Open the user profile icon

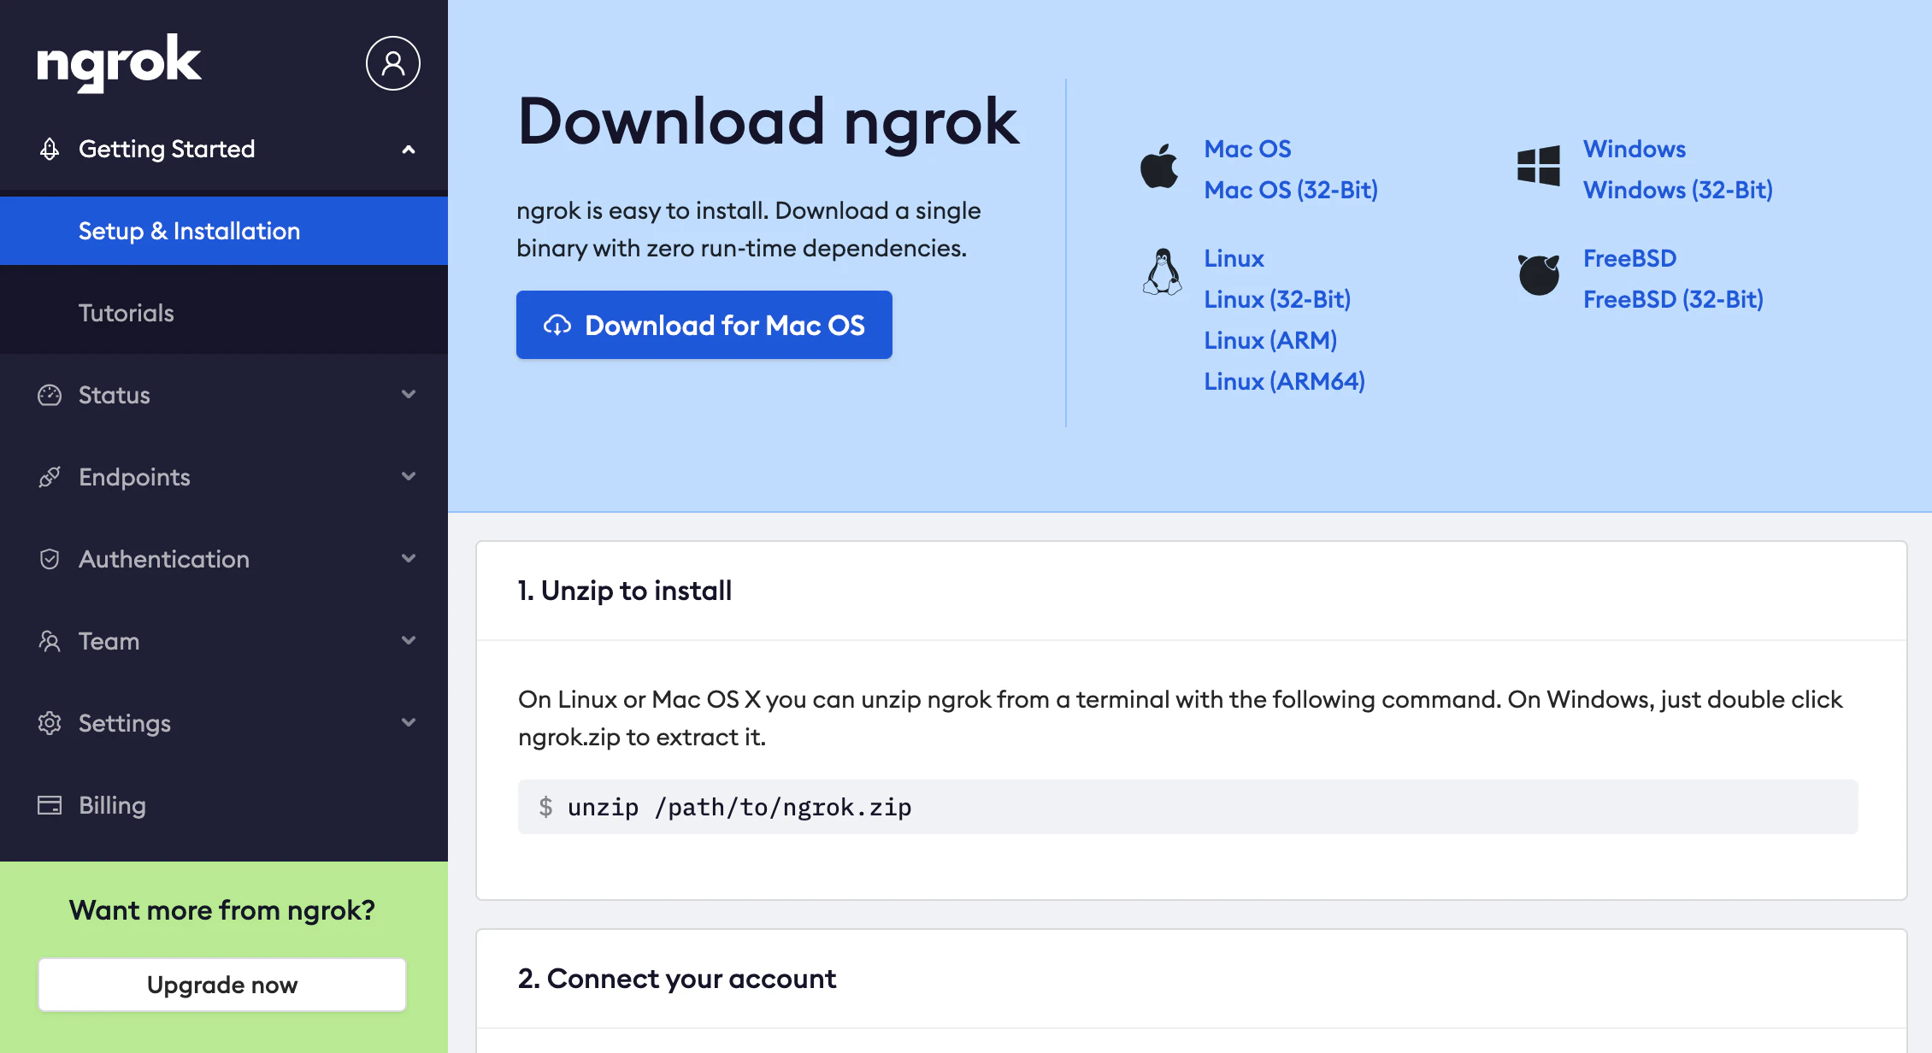tap(393, 62)
